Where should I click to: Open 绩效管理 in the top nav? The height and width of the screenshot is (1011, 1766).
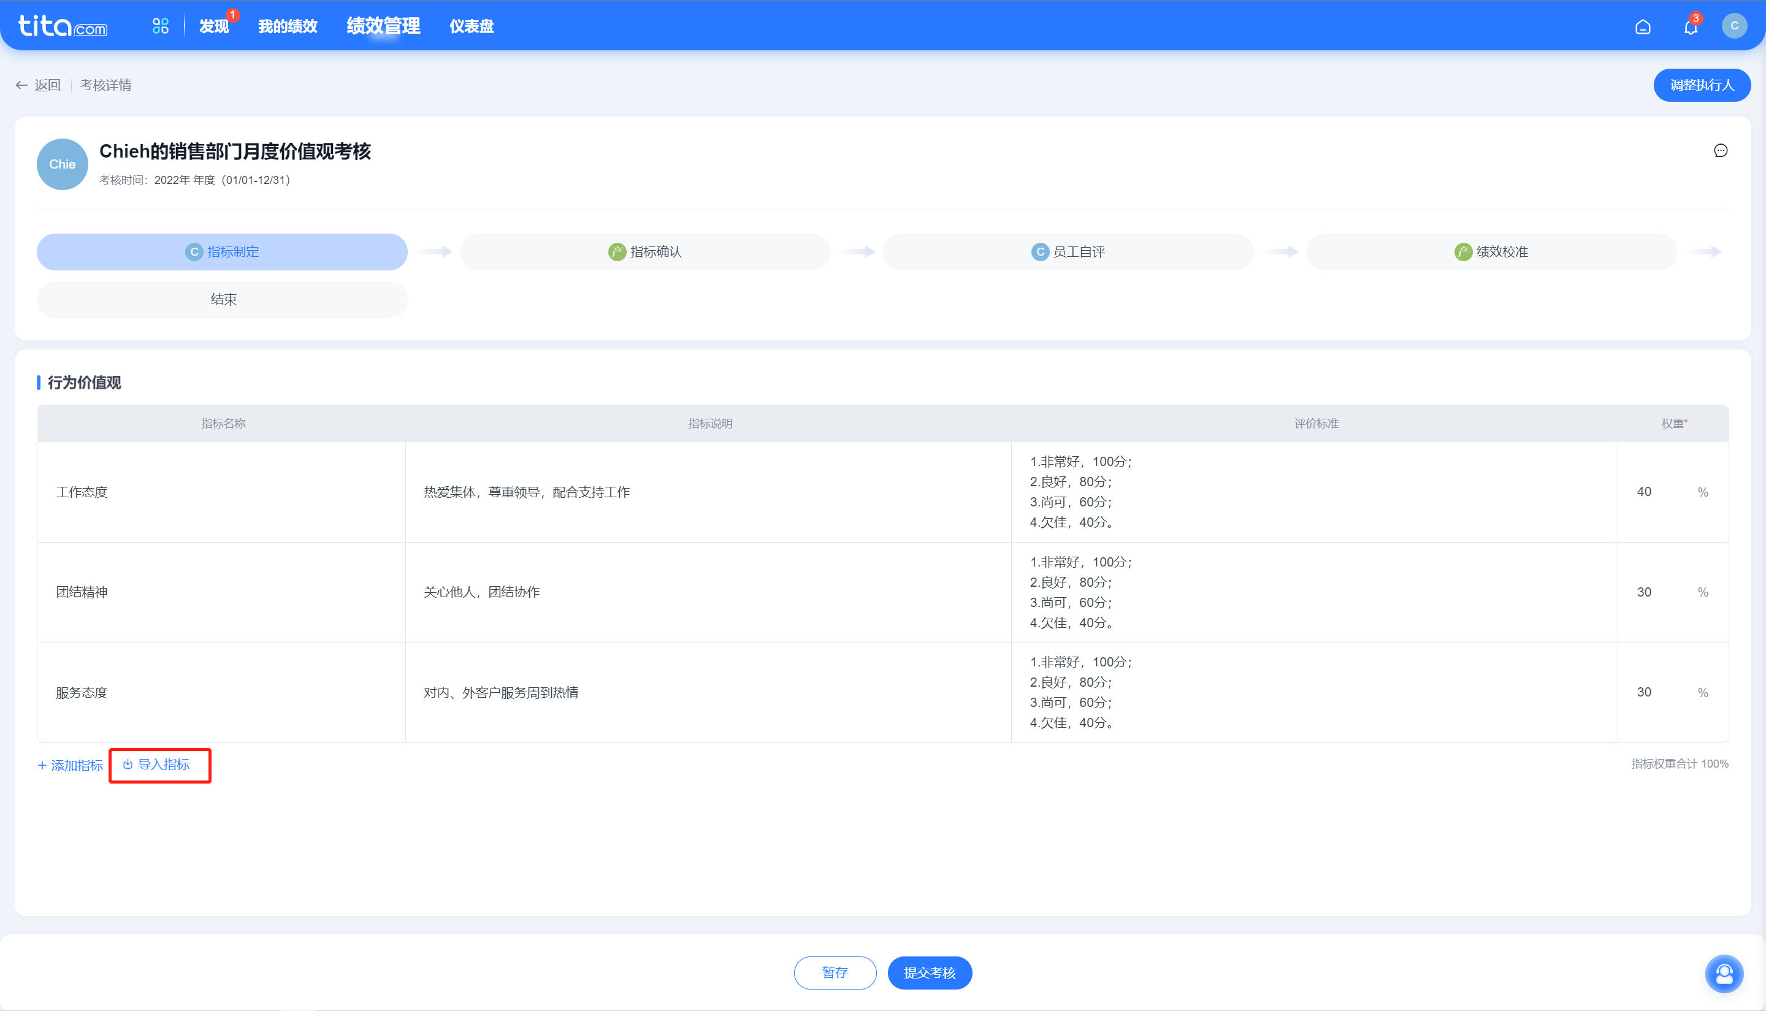pyautogui.click(x=383, y=26)
